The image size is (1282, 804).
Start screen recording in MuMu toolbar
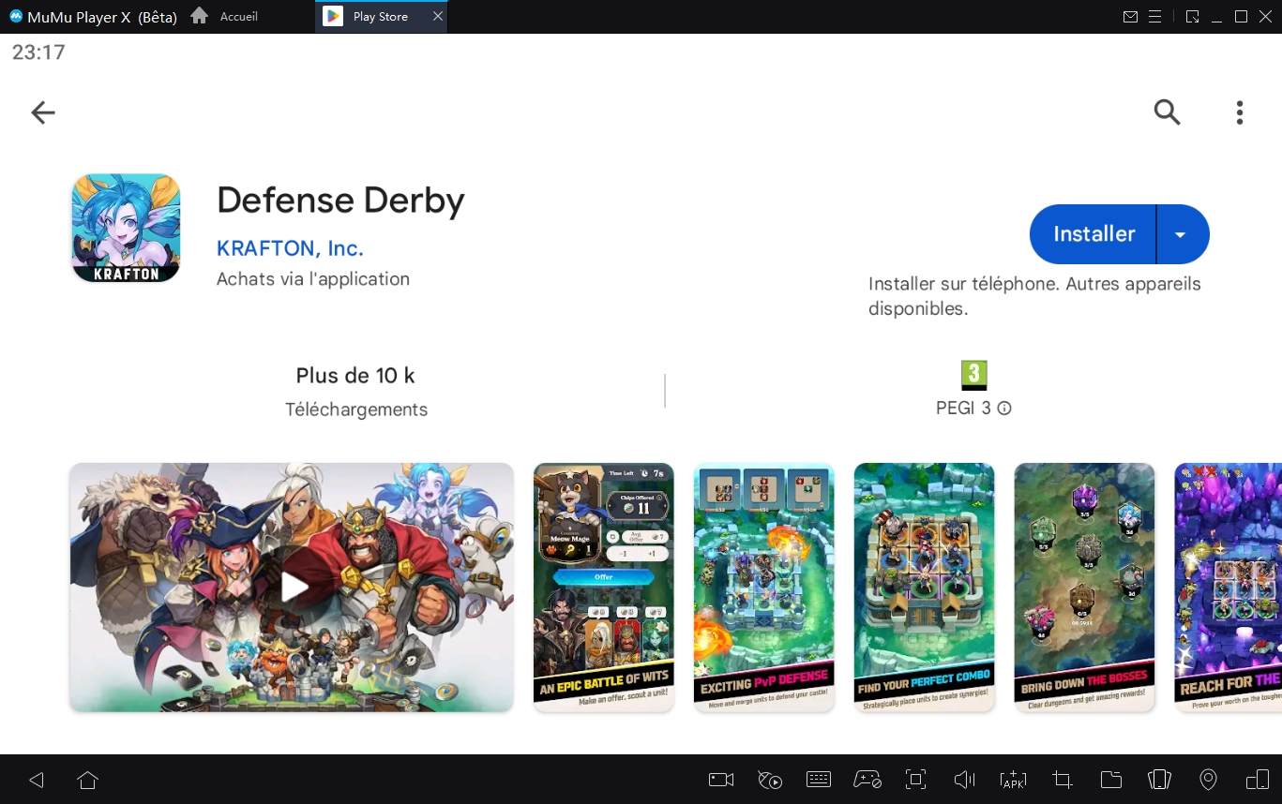[720, 780]
